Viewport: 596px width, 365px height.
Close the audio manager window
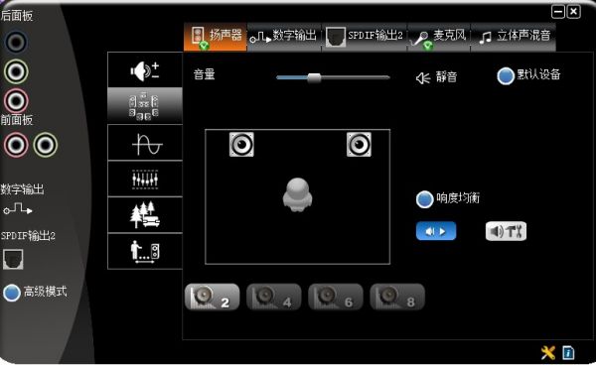pyautogui.click(x=573, y=12)
